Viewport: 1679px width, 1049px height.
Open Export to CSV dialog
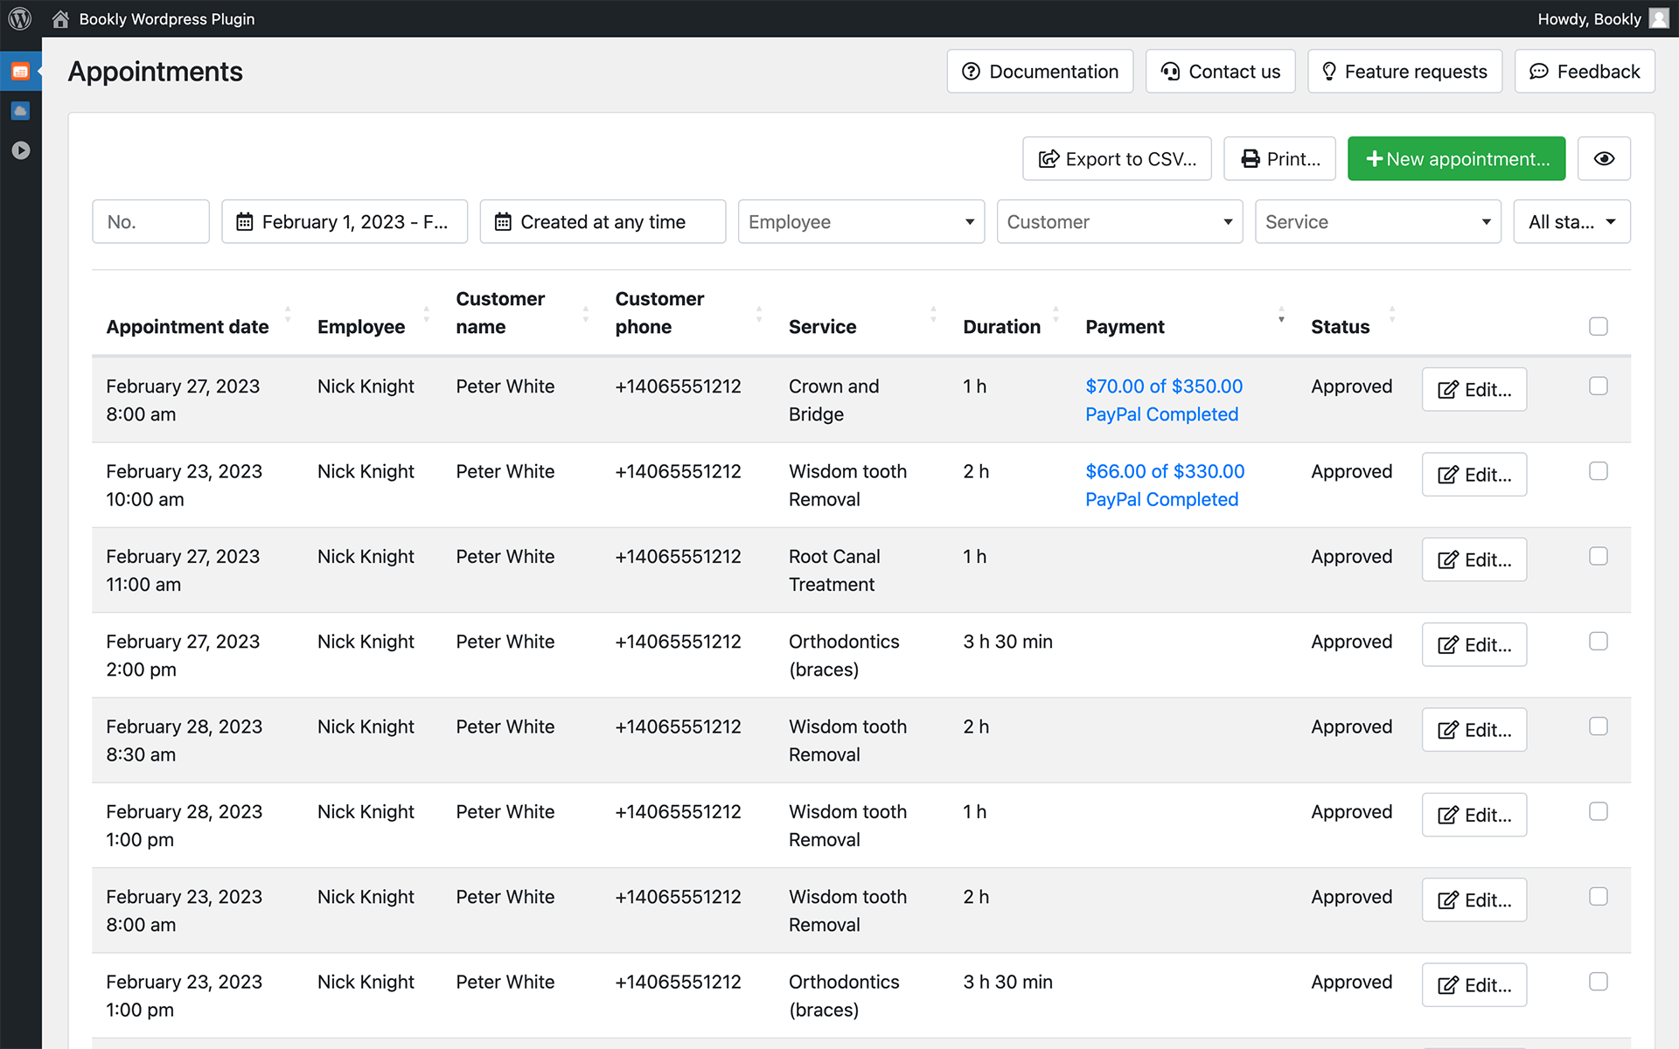[1116, 158]
